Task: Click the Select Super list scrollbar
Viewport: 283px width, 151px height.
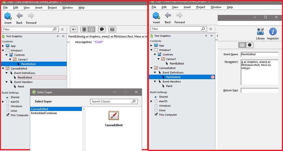Action: (x=84, y=129)
